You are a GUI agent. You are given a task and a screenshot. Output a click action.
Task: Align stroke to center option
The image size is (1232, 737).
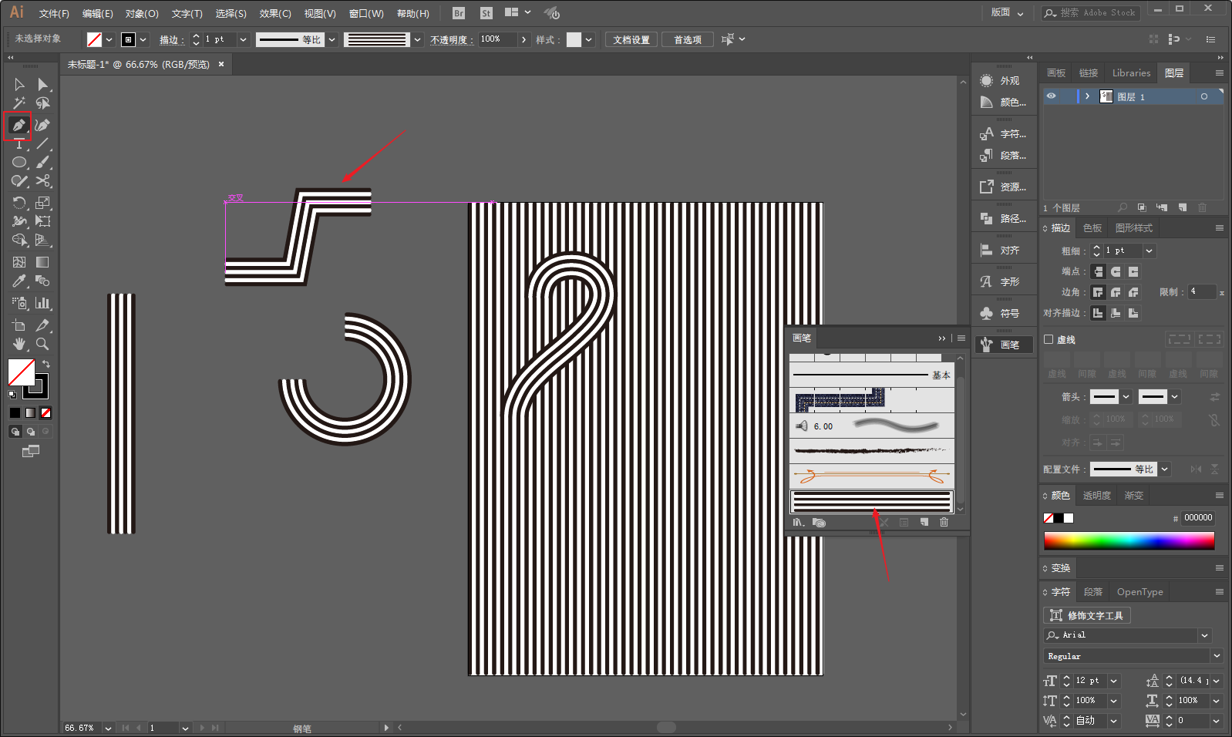click(1099, 313)
